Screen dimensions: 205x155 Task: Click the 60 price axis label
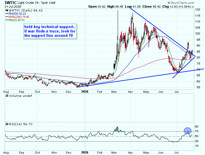(x=198, y=82)
